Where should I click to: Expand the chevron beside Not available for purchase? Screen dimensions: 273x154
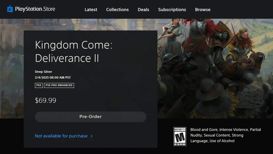[x=92, y=136]
